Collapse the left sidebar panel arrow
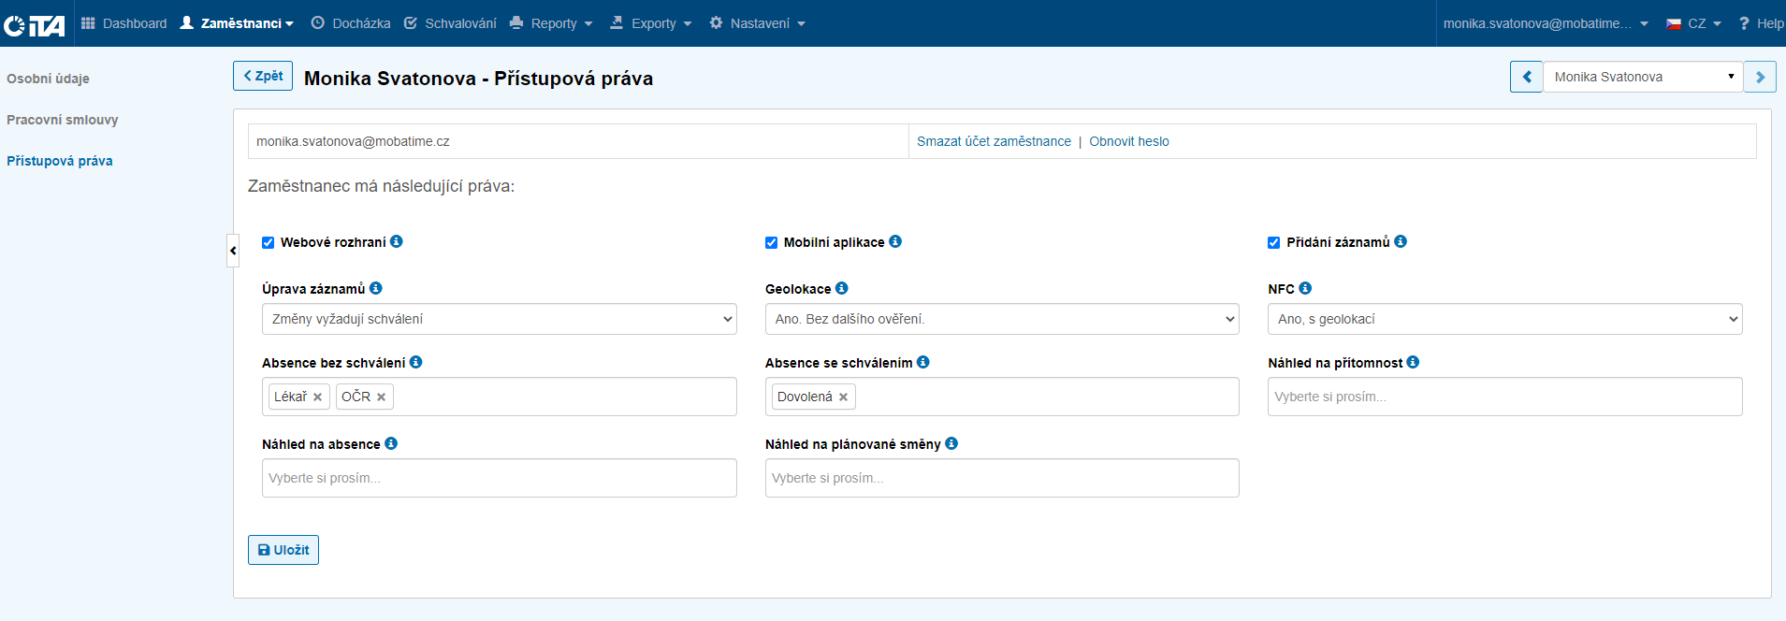The image size is (1786, 621). point(233,251)
